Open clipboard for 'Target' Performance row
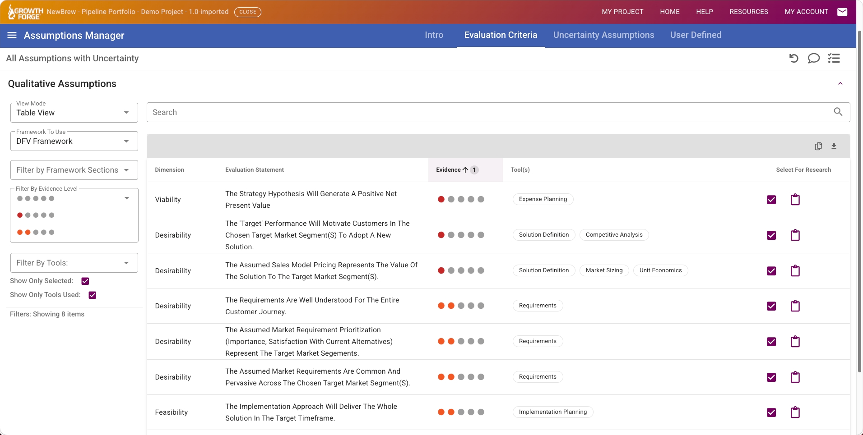Viewport: 863px width, 435px height. (795, 235)
